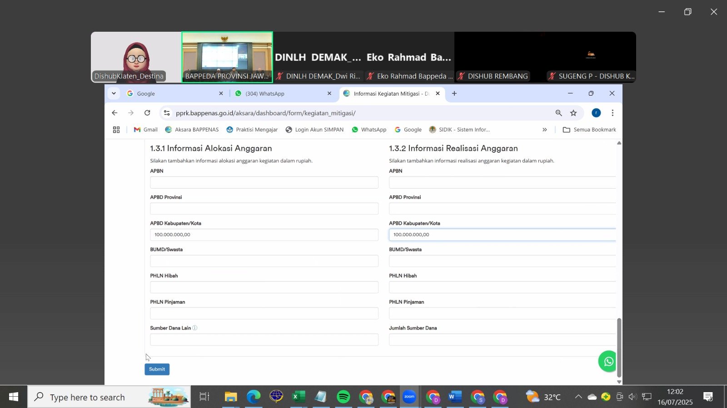Viewport: 727px width, 408px height.
Task: Open Chrome three-dot menu
Action: (x=612, y=113)
